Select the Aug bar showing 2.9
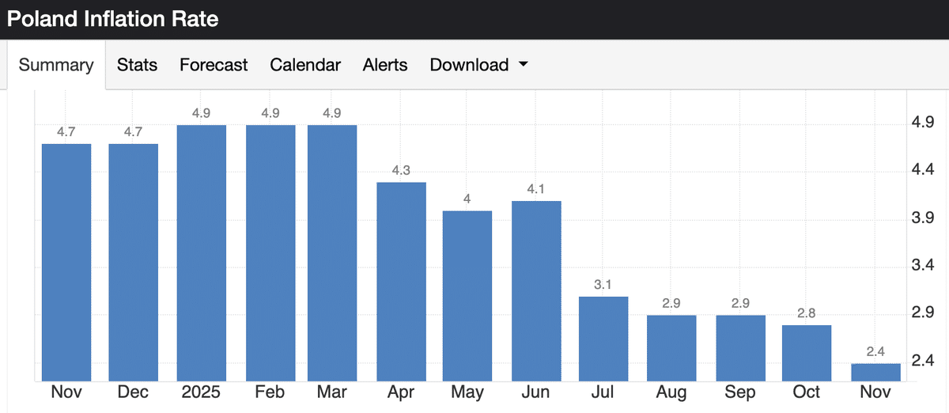 [671, 348]
